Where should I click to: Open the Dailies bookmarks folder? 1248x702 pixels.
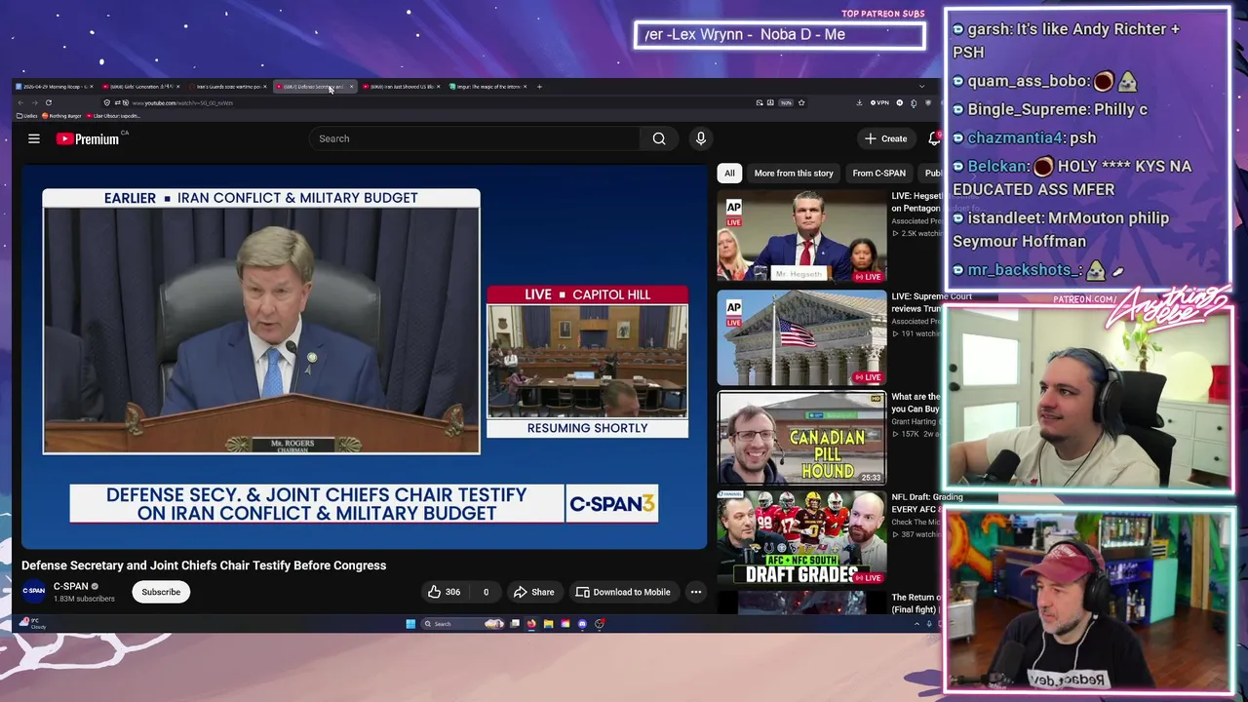pos(26,116)
